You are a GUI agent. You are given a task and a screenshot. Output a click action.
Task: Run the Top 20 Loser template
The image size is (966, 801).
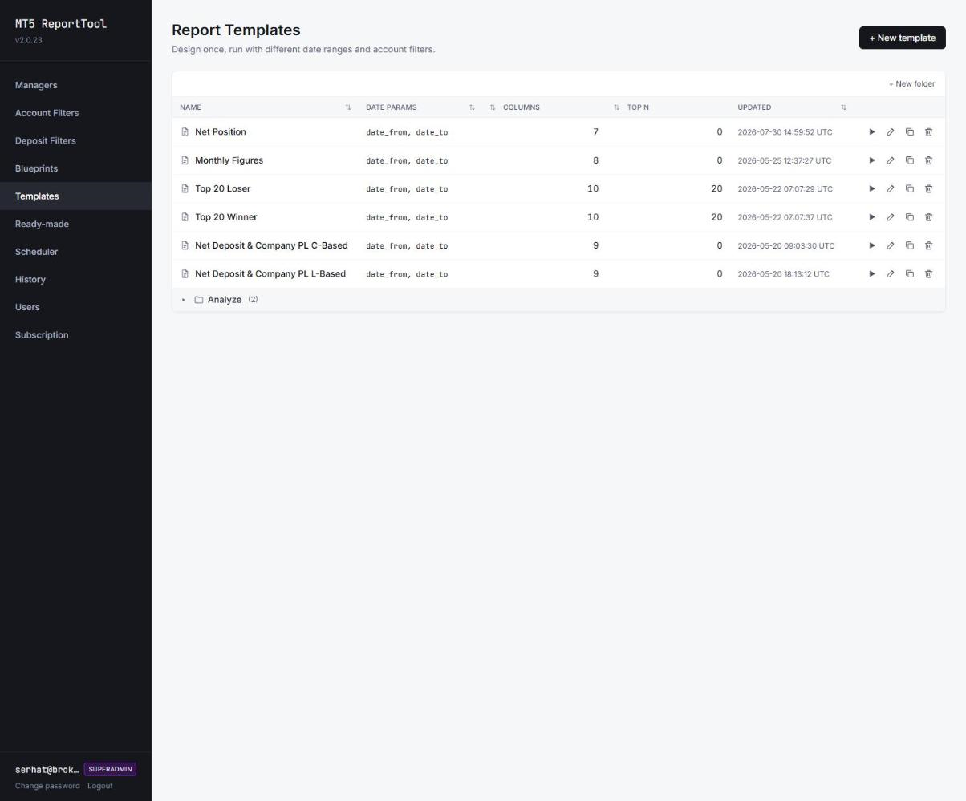coord(872,189)
